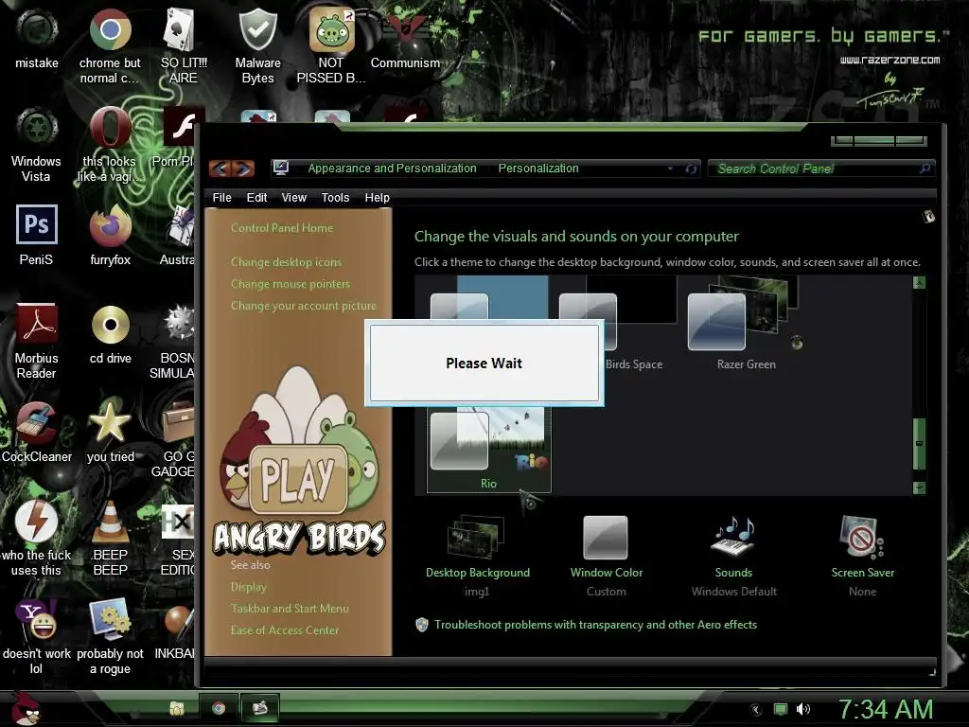The height and width of the screenshot is (727, 969).
Task: Focus the Search Control Panel field
Action: (821, 168)
